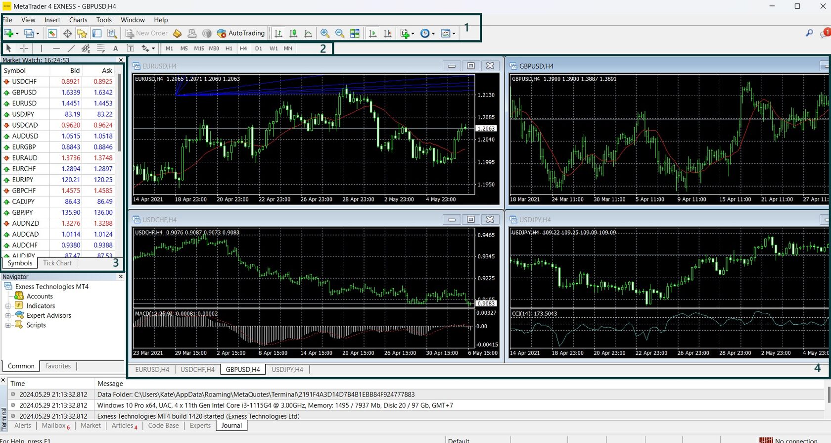Expand the Indicators tree node
This screenshot has width=831, height=443.
8,306
